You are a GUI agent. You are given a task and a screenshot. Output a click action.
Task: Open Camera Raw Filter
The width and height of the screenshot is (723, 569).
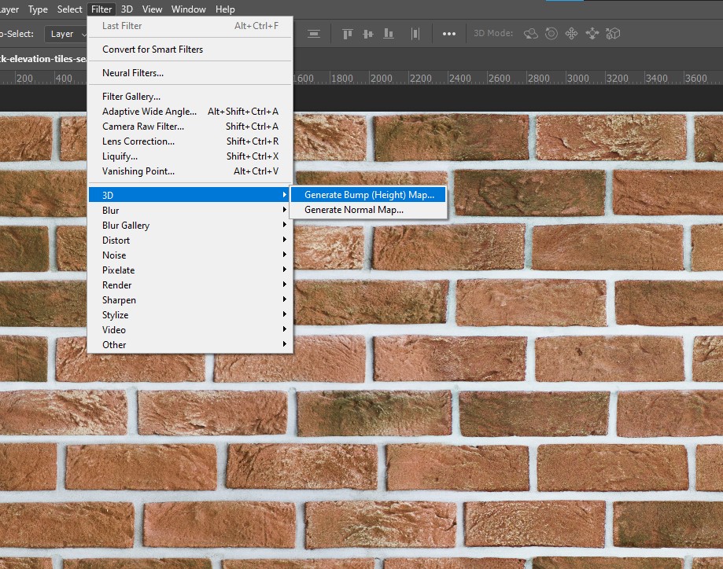coord(190,127)
